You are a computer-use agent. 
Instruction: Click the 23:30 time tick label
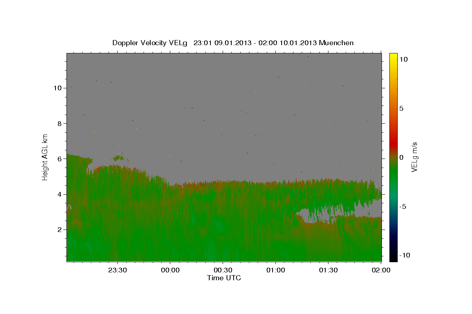117,270
